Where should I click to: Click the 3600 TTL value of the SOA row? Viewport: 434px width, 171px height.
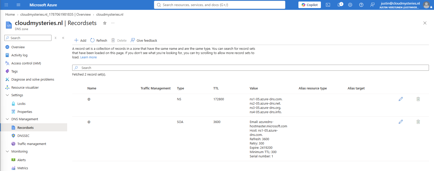(217, 122)
